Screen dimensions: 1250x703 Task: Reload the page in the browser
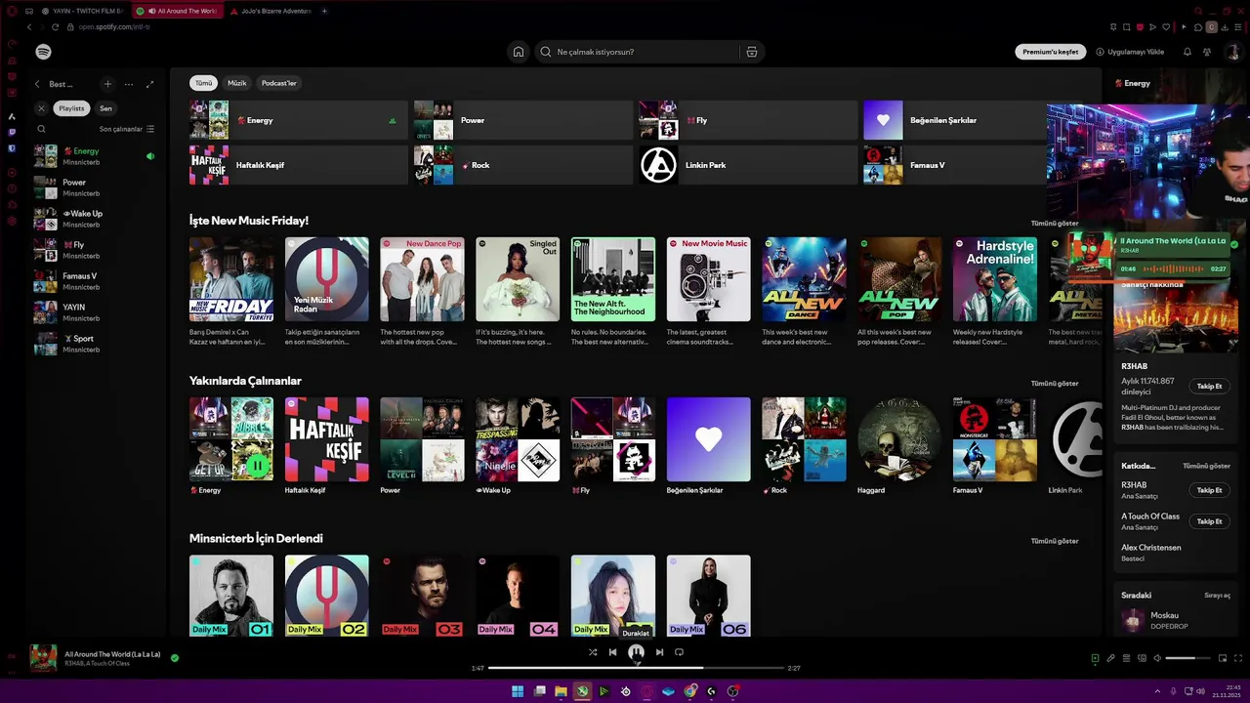click(x=55, y=26)
